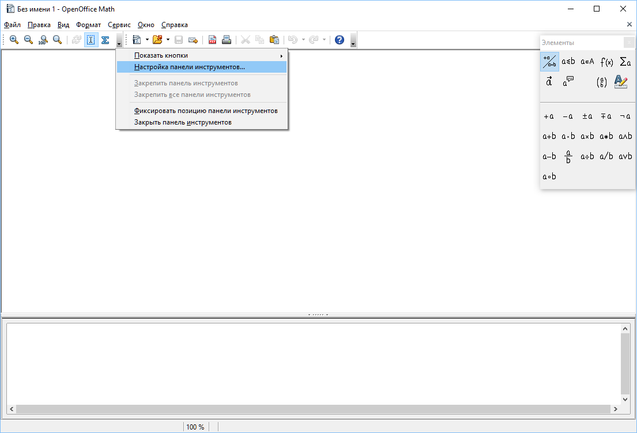Image resolution: width=637 pixels, height=433 pixels.
Task: Open the Окно menu
Action: (x=146, y=25)
